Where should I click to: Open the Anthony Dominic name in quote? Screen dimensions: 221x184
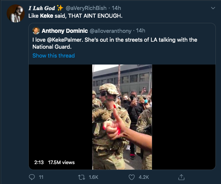click(x=64, y=31)
